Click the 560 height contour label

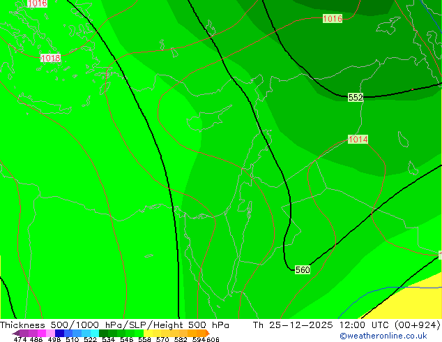[303, 270]
